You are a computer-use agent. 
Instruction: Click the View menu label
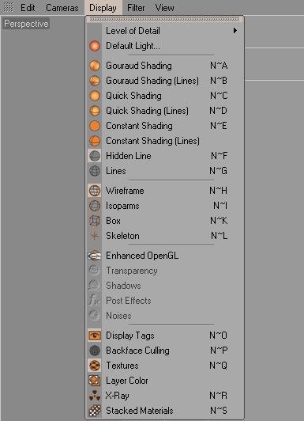[x=164, y=8]
